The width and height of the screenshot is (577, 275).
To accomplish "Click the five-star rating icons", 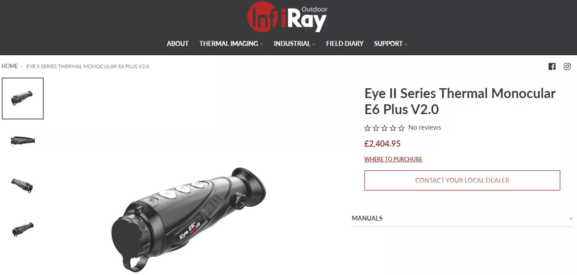I will tap(384, 128).
